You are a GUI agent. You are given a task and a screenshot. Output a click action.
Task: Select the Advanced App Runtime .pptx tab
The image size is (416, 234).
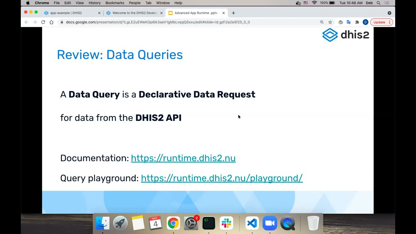click(196, 13)
